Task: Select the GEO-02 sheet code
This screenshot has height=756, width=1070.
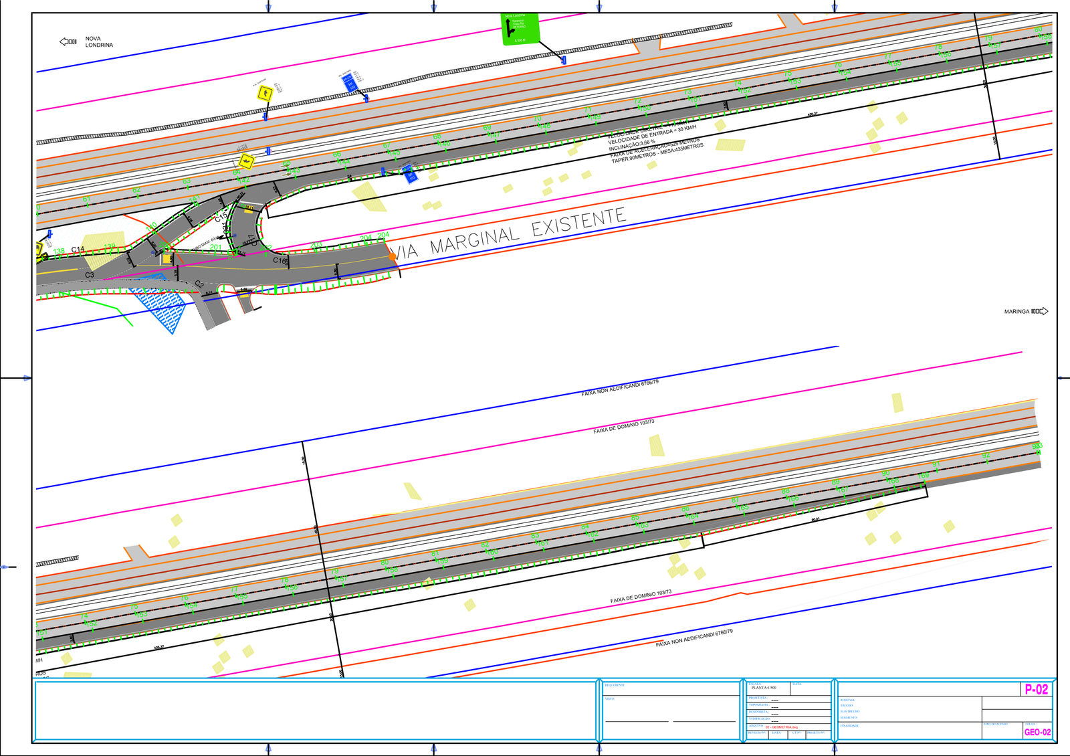Action: (1037, 733)
